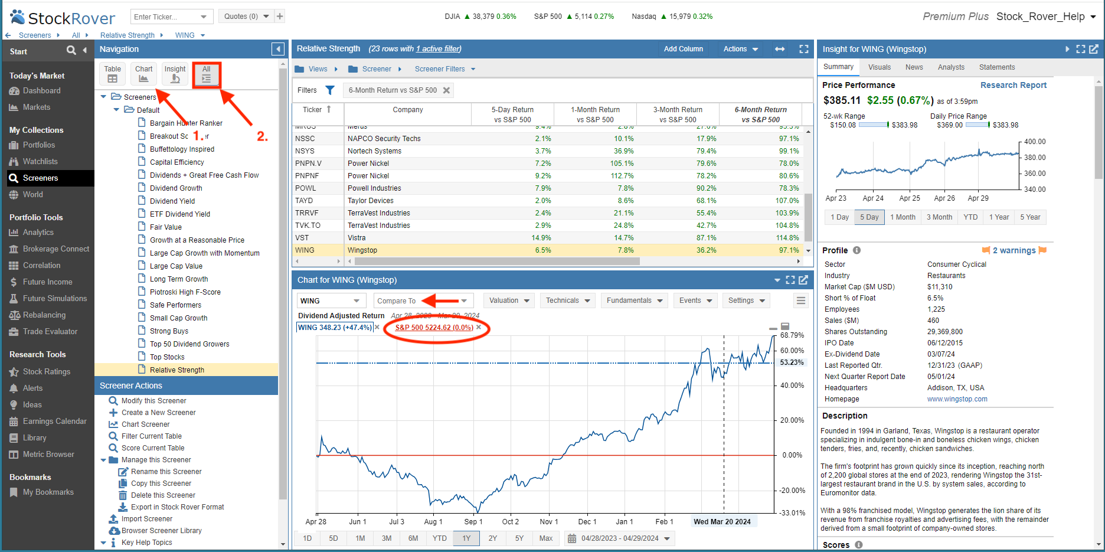Open the 2 warnings link

[x=1014, y=250]
